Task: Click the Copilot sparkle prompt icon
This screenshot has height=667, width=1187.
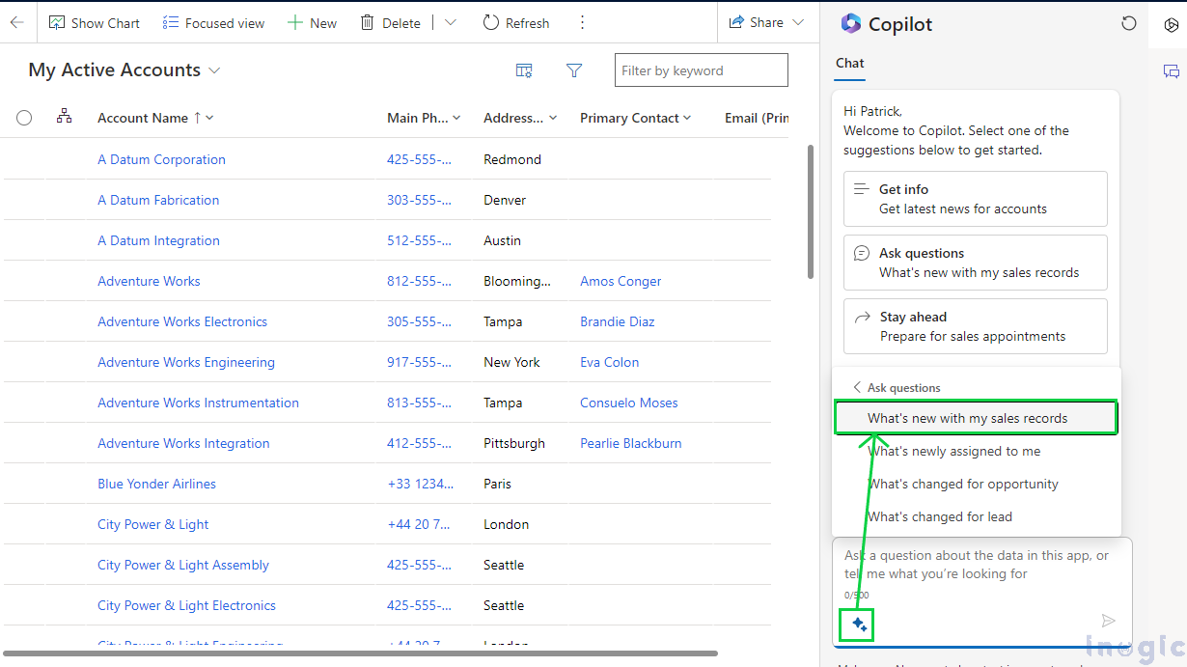Action: pos(859,625)
